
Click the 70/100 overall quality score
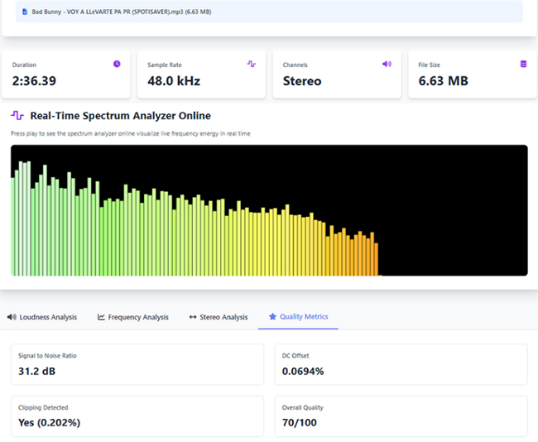point(299,423)
